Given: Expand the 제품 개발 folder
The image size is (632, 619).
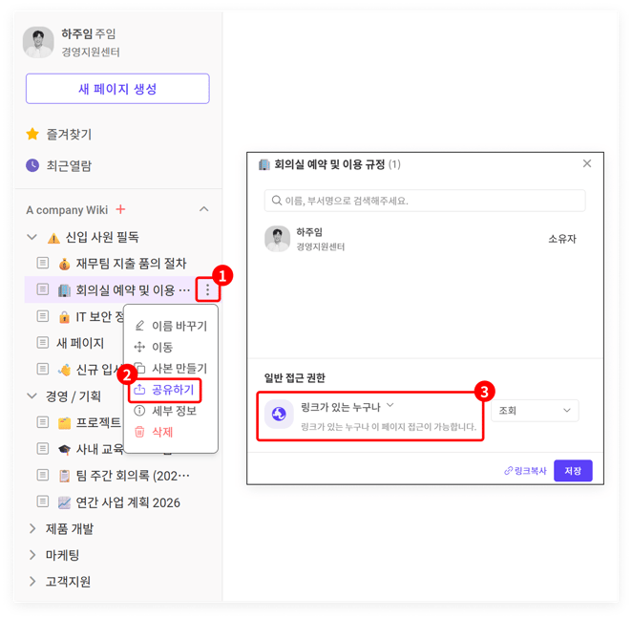Looking at the screenshot, I should (x=32, y=528).
